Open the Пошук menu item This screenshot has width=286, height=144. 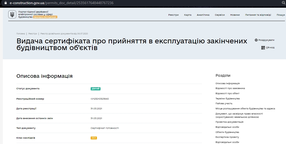pos(281,15)
